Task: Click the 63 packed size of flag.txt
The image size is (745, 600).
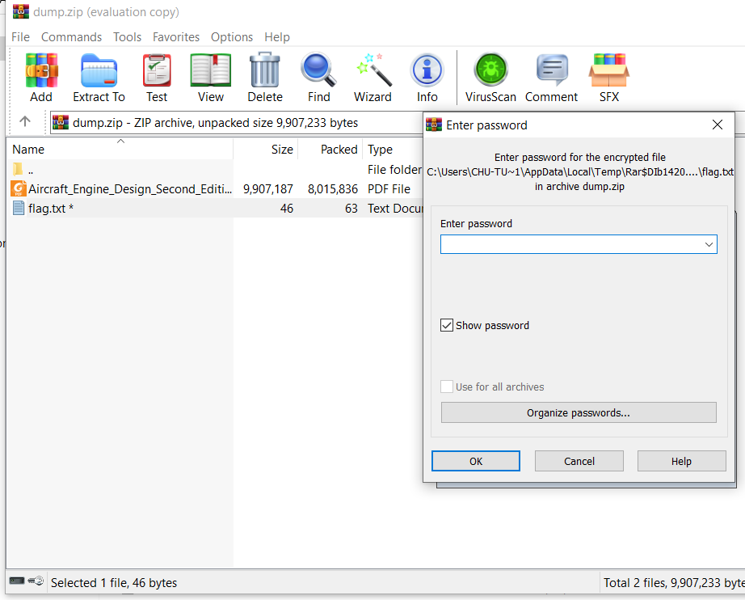Action: click(x=351, y=209)
